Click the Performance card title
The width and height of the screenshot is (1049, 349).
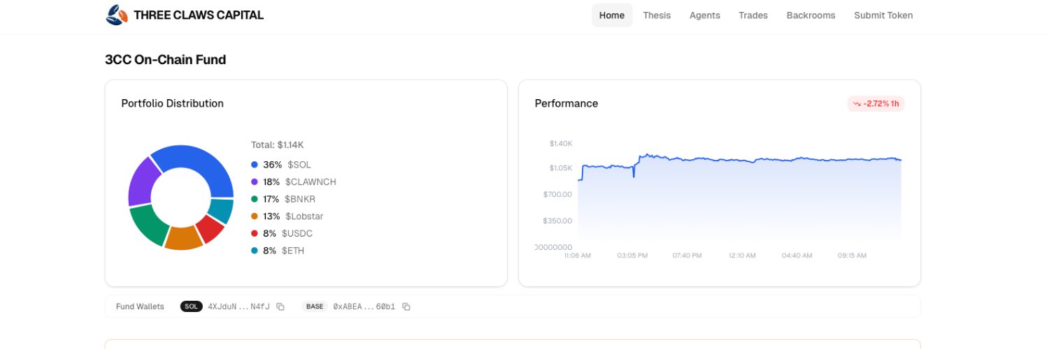(566, 103)
